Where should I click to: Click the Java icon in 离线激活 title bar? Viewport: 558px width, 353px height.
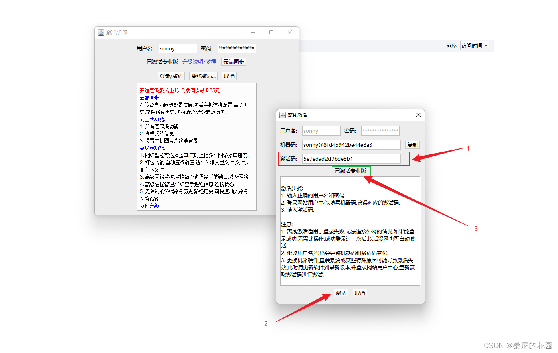pos(283,115)
